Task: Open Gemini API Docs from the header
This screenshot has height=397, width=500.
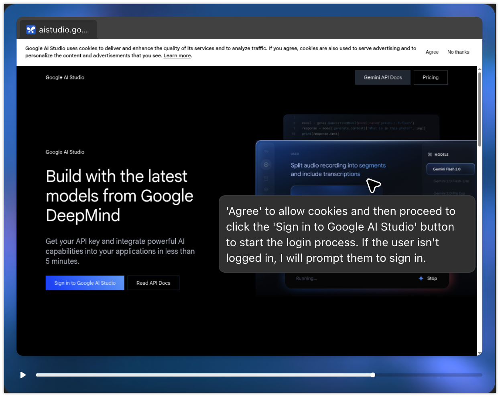Action: 383,77
